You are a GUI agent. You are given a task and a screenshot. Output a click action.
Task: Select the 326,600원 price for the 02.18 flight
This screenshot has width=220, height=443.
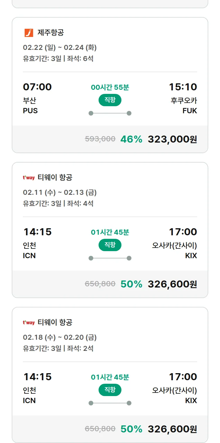[x=172, y=429]
